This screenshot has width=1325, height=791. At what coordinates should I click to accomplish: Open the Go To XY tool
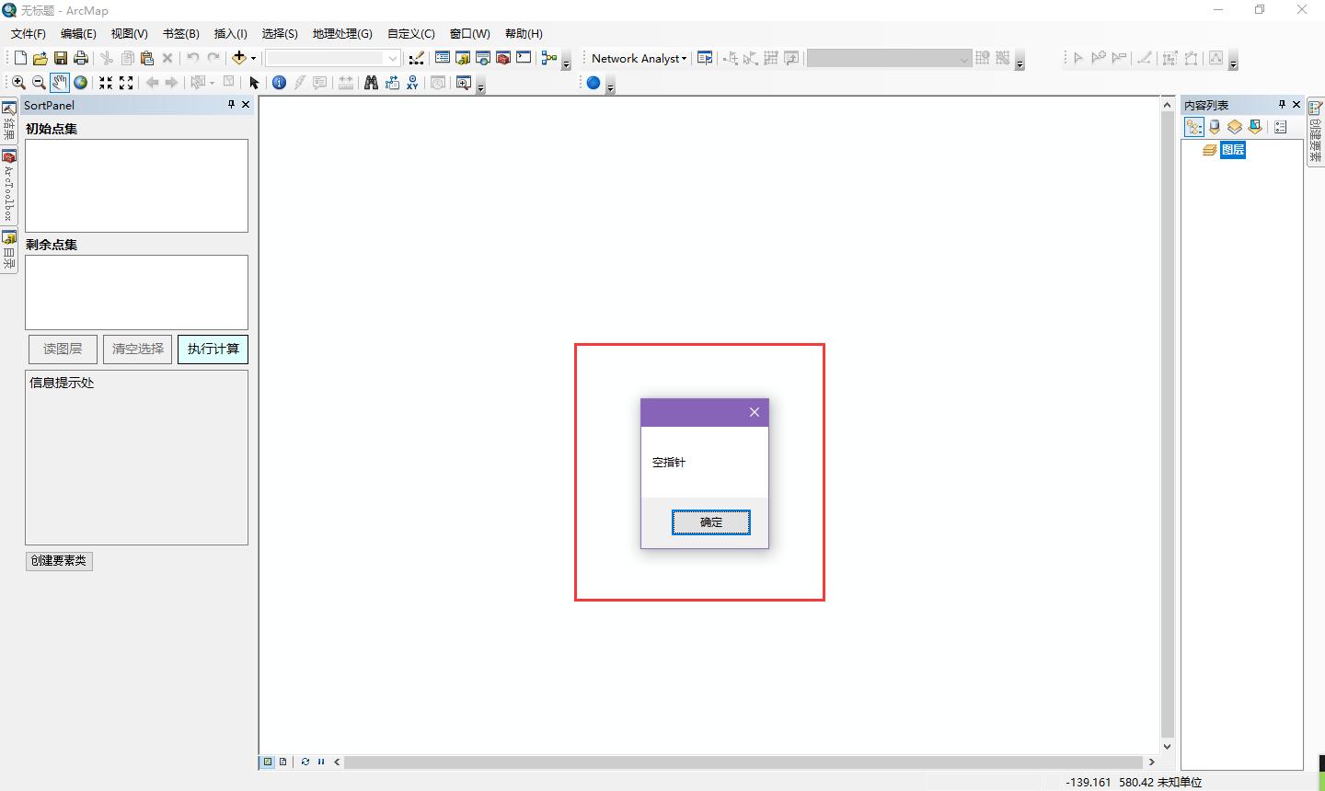(x=412, y=83)
